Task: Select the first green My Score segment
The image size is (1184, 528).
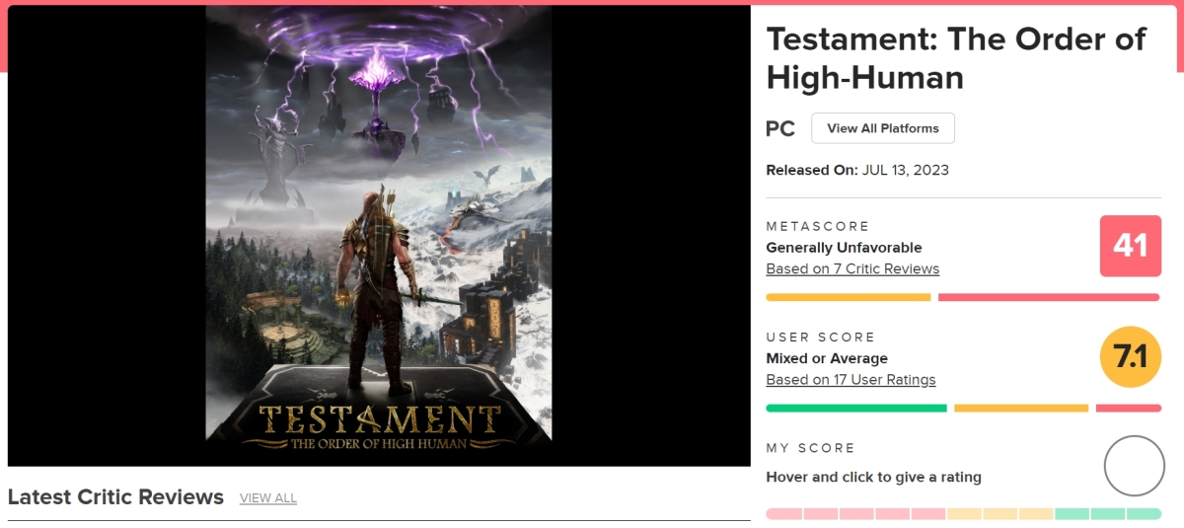Action: [1072, 514]
